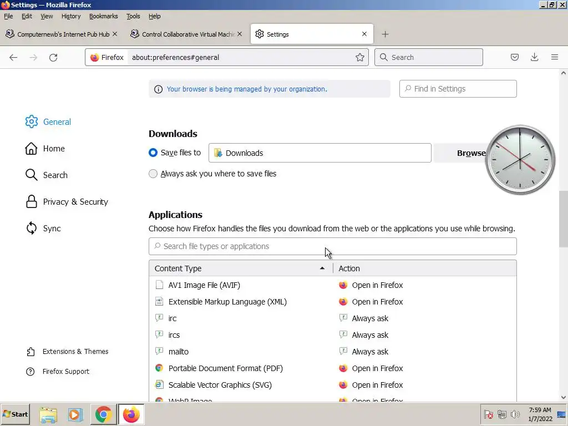Screen dimensions: 568x426
Task: Open the Start menu
Action: 15,414
